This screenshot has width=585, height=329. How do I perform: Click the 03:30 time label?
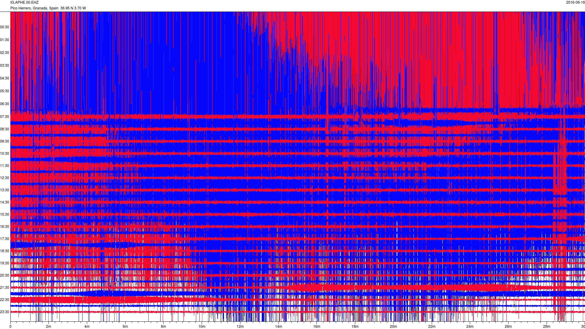click(5, 65)
